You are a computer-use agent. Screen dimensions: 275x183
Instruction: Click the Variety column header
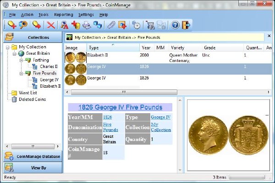tap(185, 47)
